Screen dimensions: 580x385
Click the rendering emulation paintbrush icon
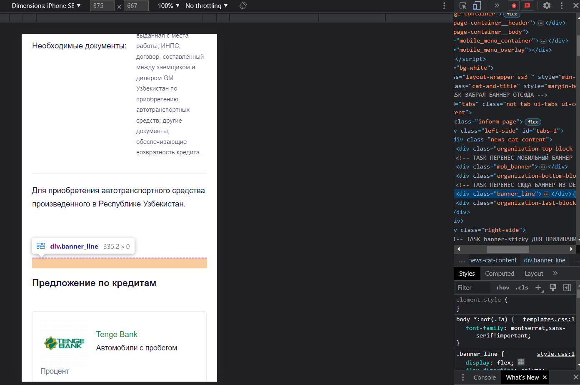tap(553, 287)
